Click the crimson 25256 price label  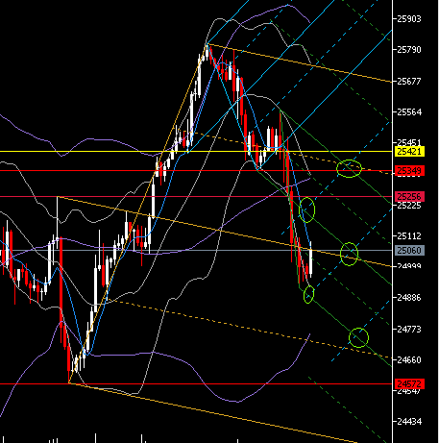point(410,196)
